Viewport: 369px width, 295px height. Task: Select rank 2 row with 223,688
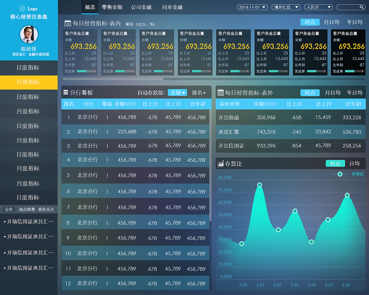coord(135,132)
